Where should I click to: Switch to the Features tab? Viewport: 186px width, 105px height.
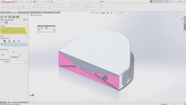click(x=3, y=13)
